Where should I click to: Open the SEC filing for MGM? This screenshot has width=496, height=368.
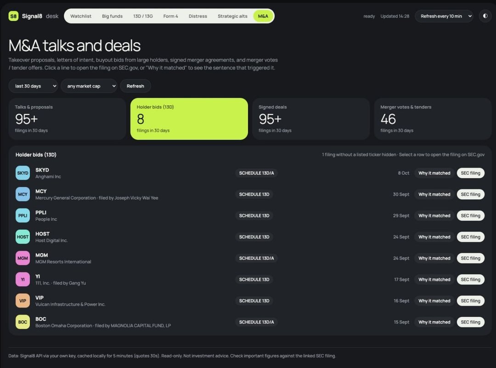(470, 258)
